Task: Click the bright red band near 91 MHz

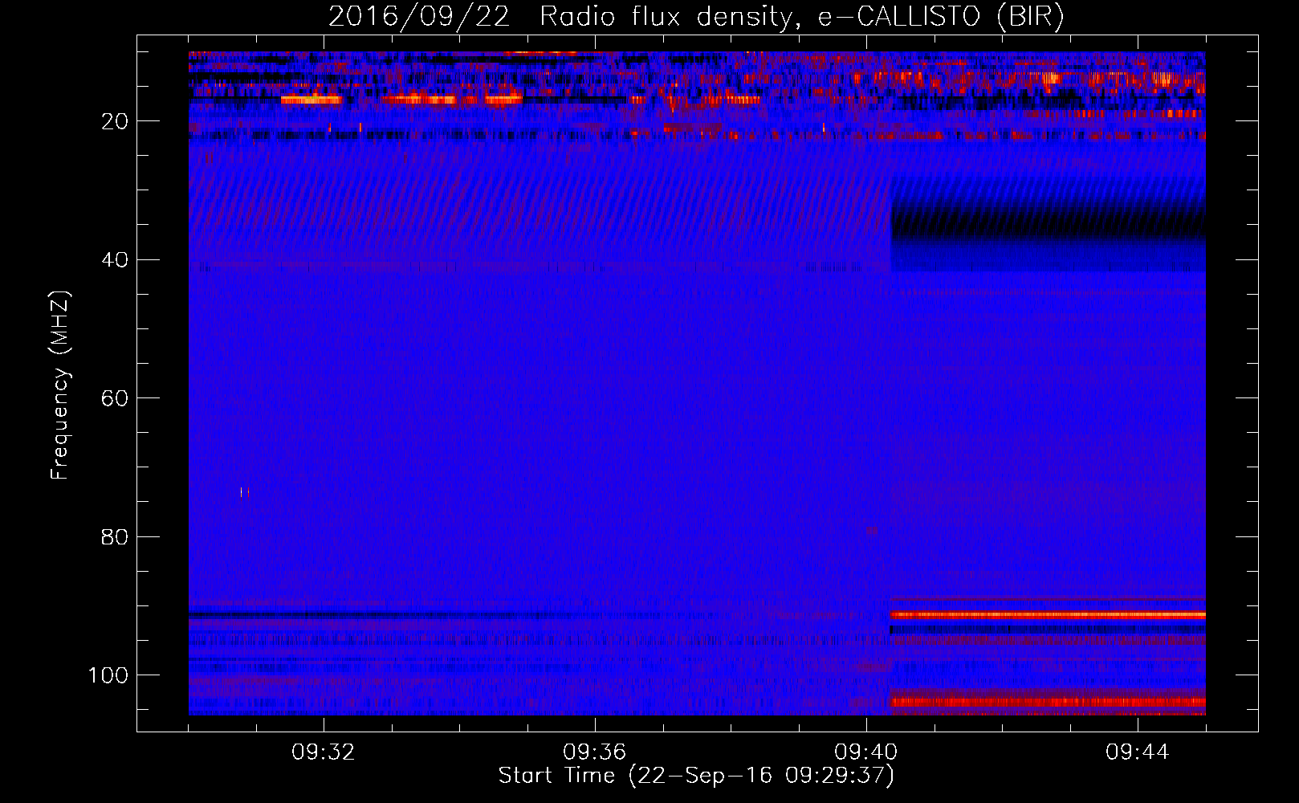Action: 1048,615
